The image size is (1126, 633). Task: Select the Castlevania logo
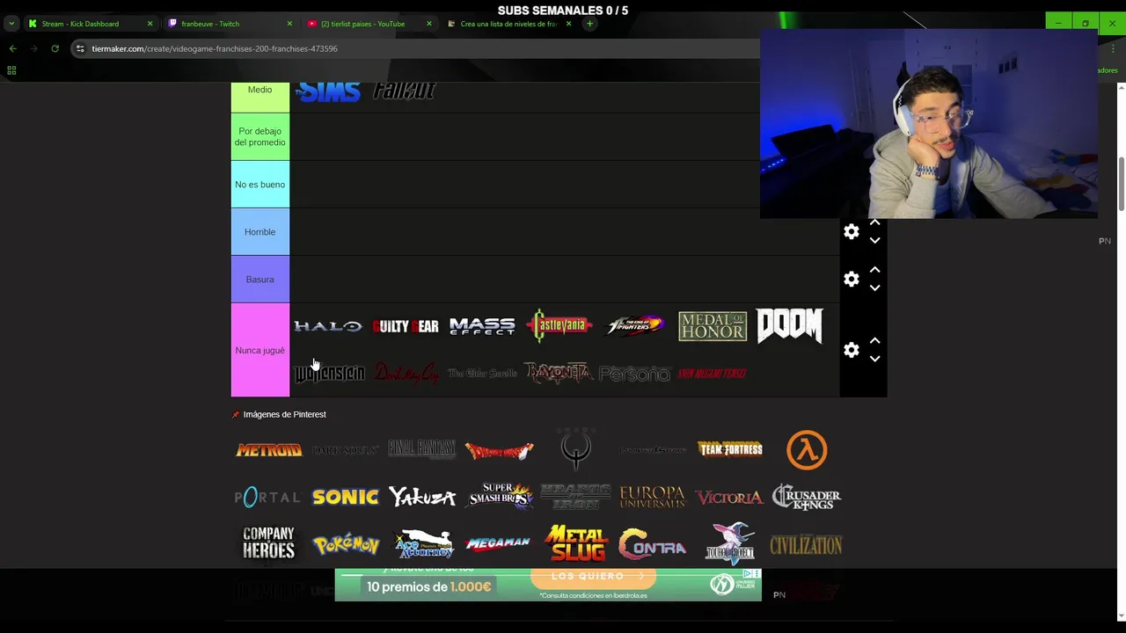pyautogui.click(x=559, y=326)
